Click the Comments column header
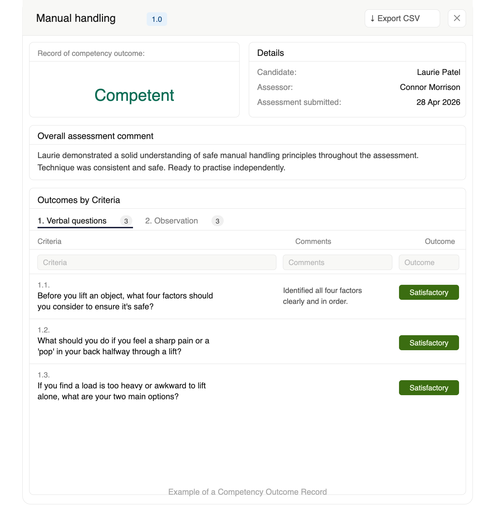The height and width of the screenshot is (511, 502). (x=313, y=242)
